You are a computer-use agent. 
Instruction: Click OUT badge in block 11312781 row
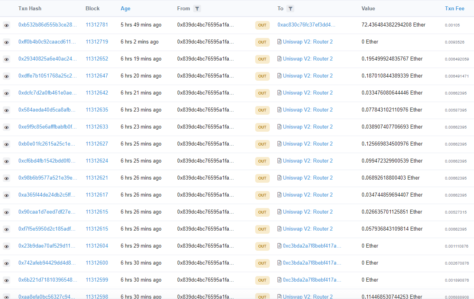[262, 25]
